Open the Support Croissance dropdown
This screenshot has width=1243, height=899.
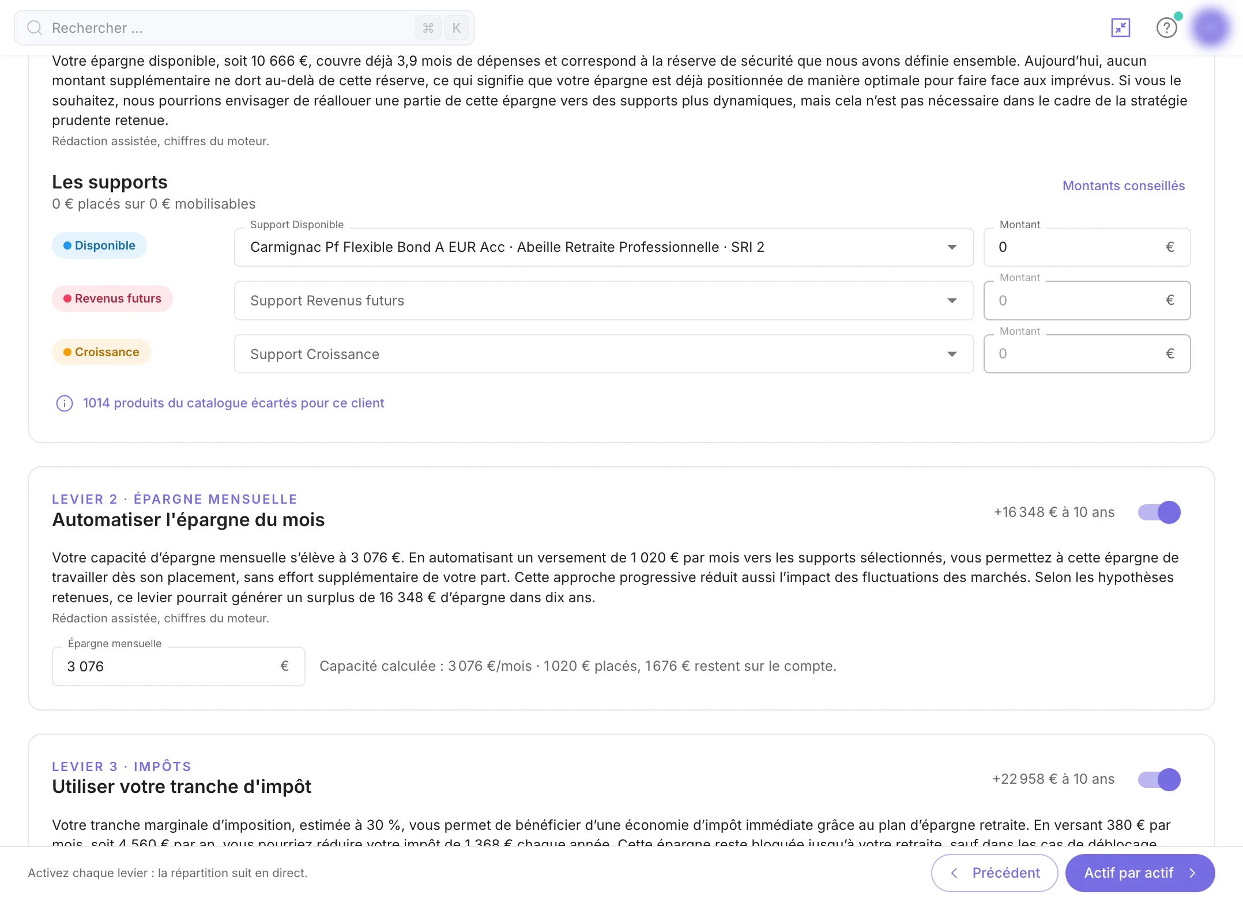(x=604, y=354)
